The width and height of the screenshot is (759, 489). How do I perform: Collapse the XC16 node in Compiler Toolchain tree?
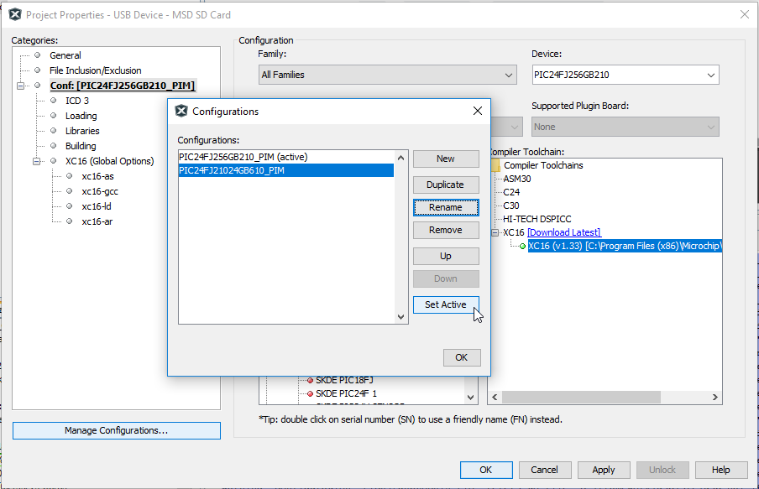coord(495,232)
